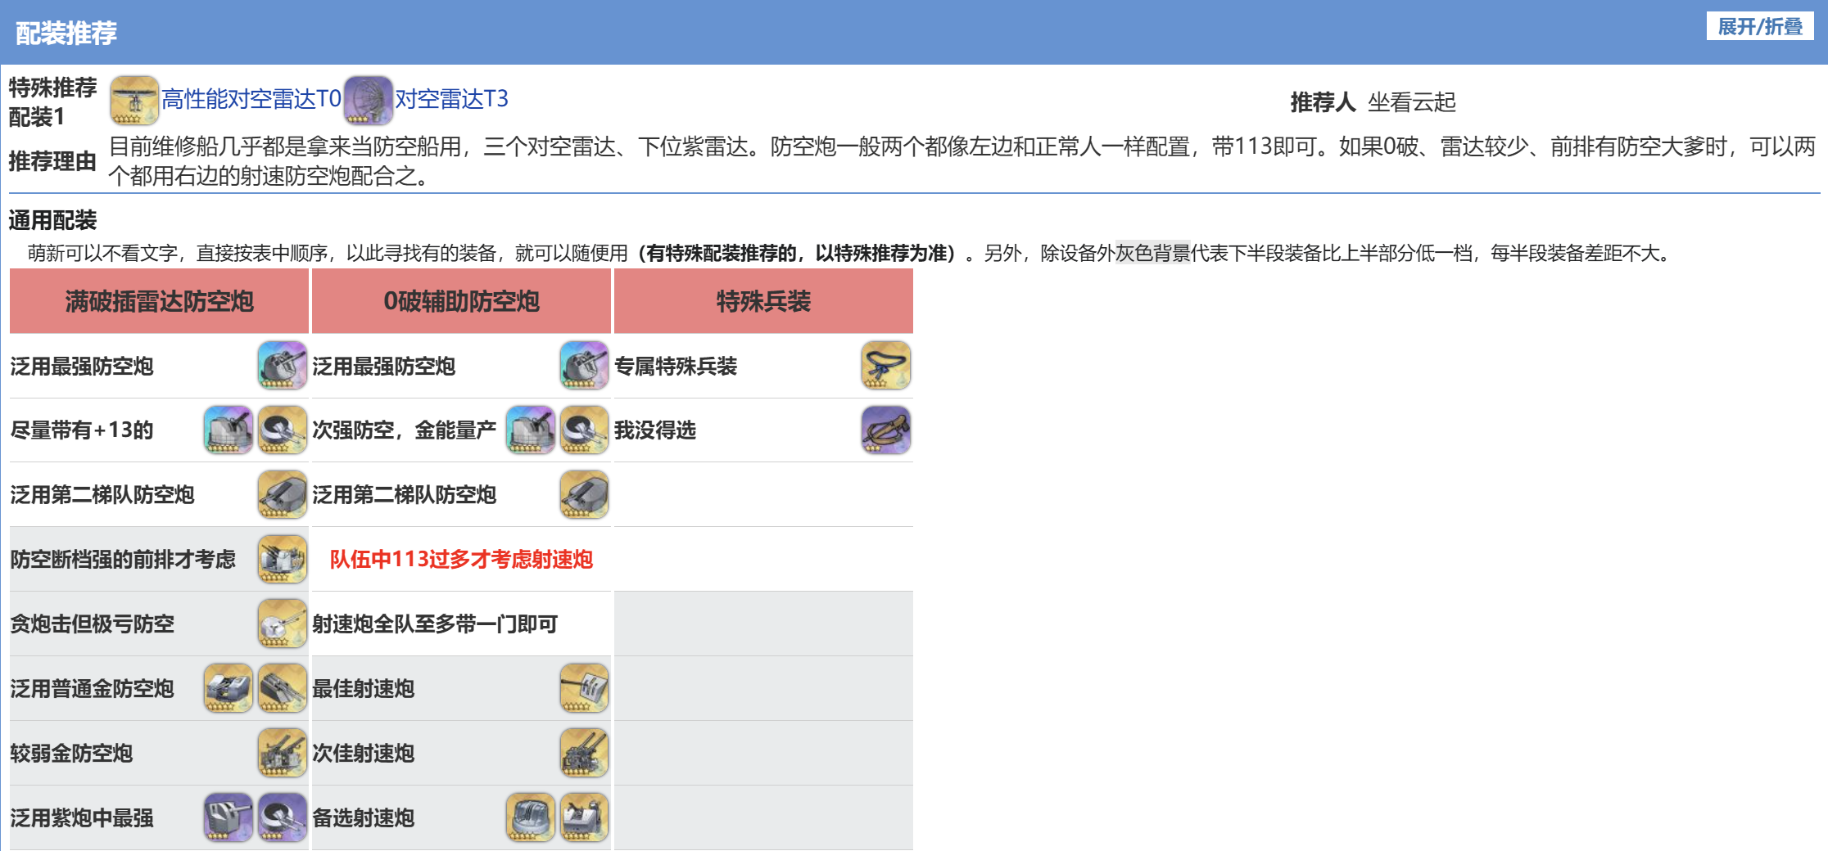Click the gold radar icon beside 高性能对空雷达T0

pos(134,100)
